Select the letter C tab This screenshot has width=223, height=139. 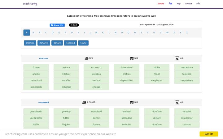[x=46, y=33]
